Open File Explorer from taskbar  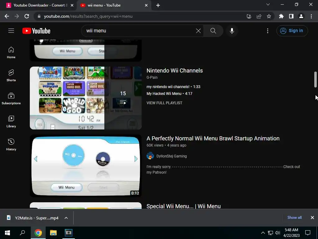(53, 233)
